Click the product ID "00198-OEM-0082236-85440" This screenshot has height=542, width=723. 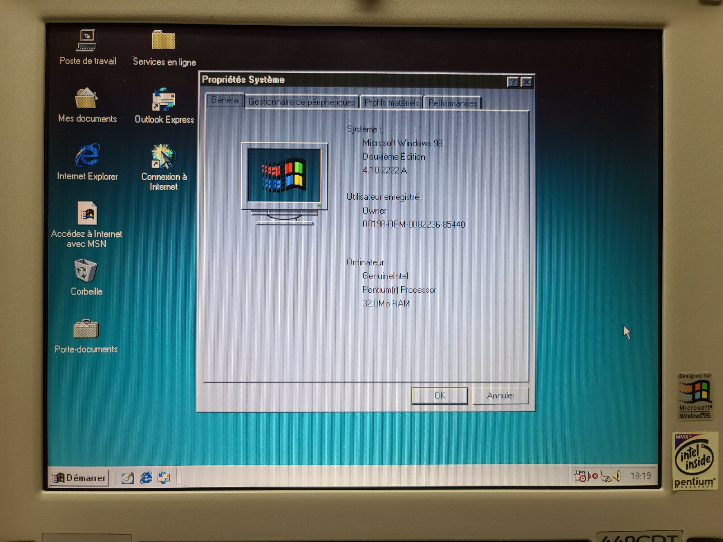tap(413, 224)
